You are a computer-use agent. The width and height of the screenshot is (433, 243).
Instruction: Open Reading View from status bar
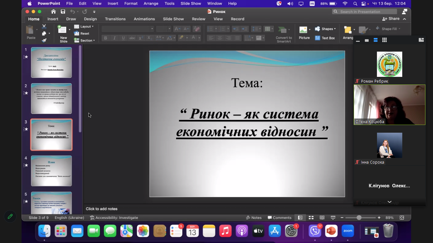(322, 218)
